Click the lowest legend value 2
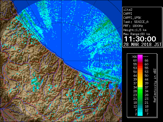Viewport: 163px width, 122px height. [x=136, y=114]
